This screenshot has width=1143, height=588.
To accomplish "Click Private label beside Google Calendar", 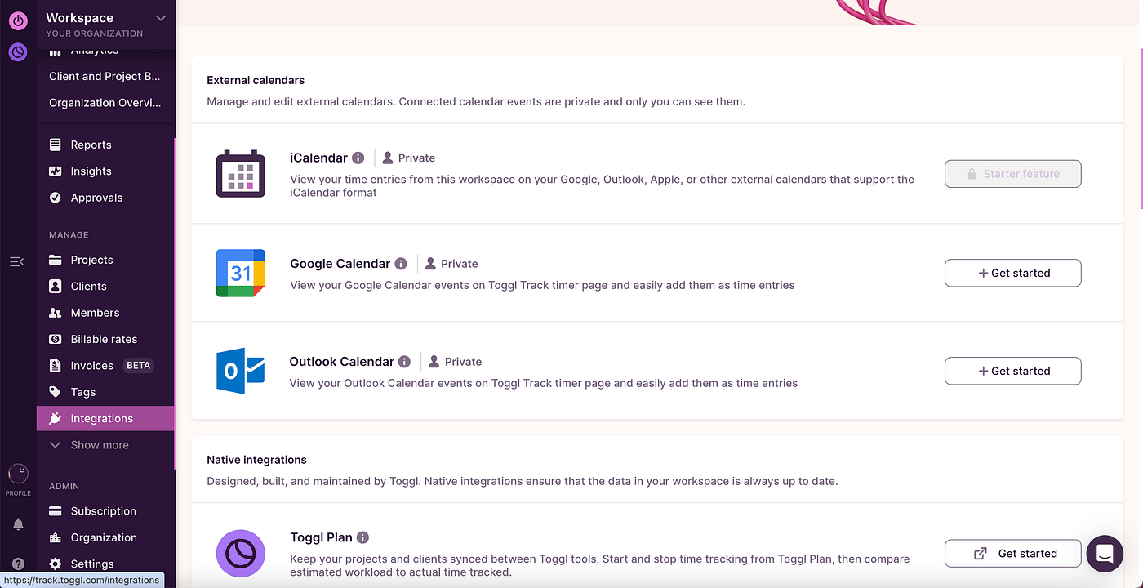I will click(x=451, y=264).
